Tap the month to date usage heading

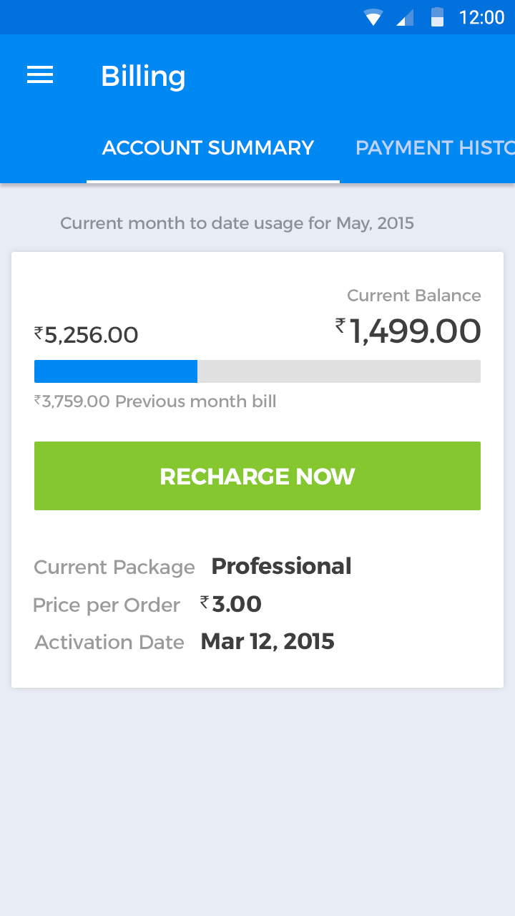click(237, 223)
